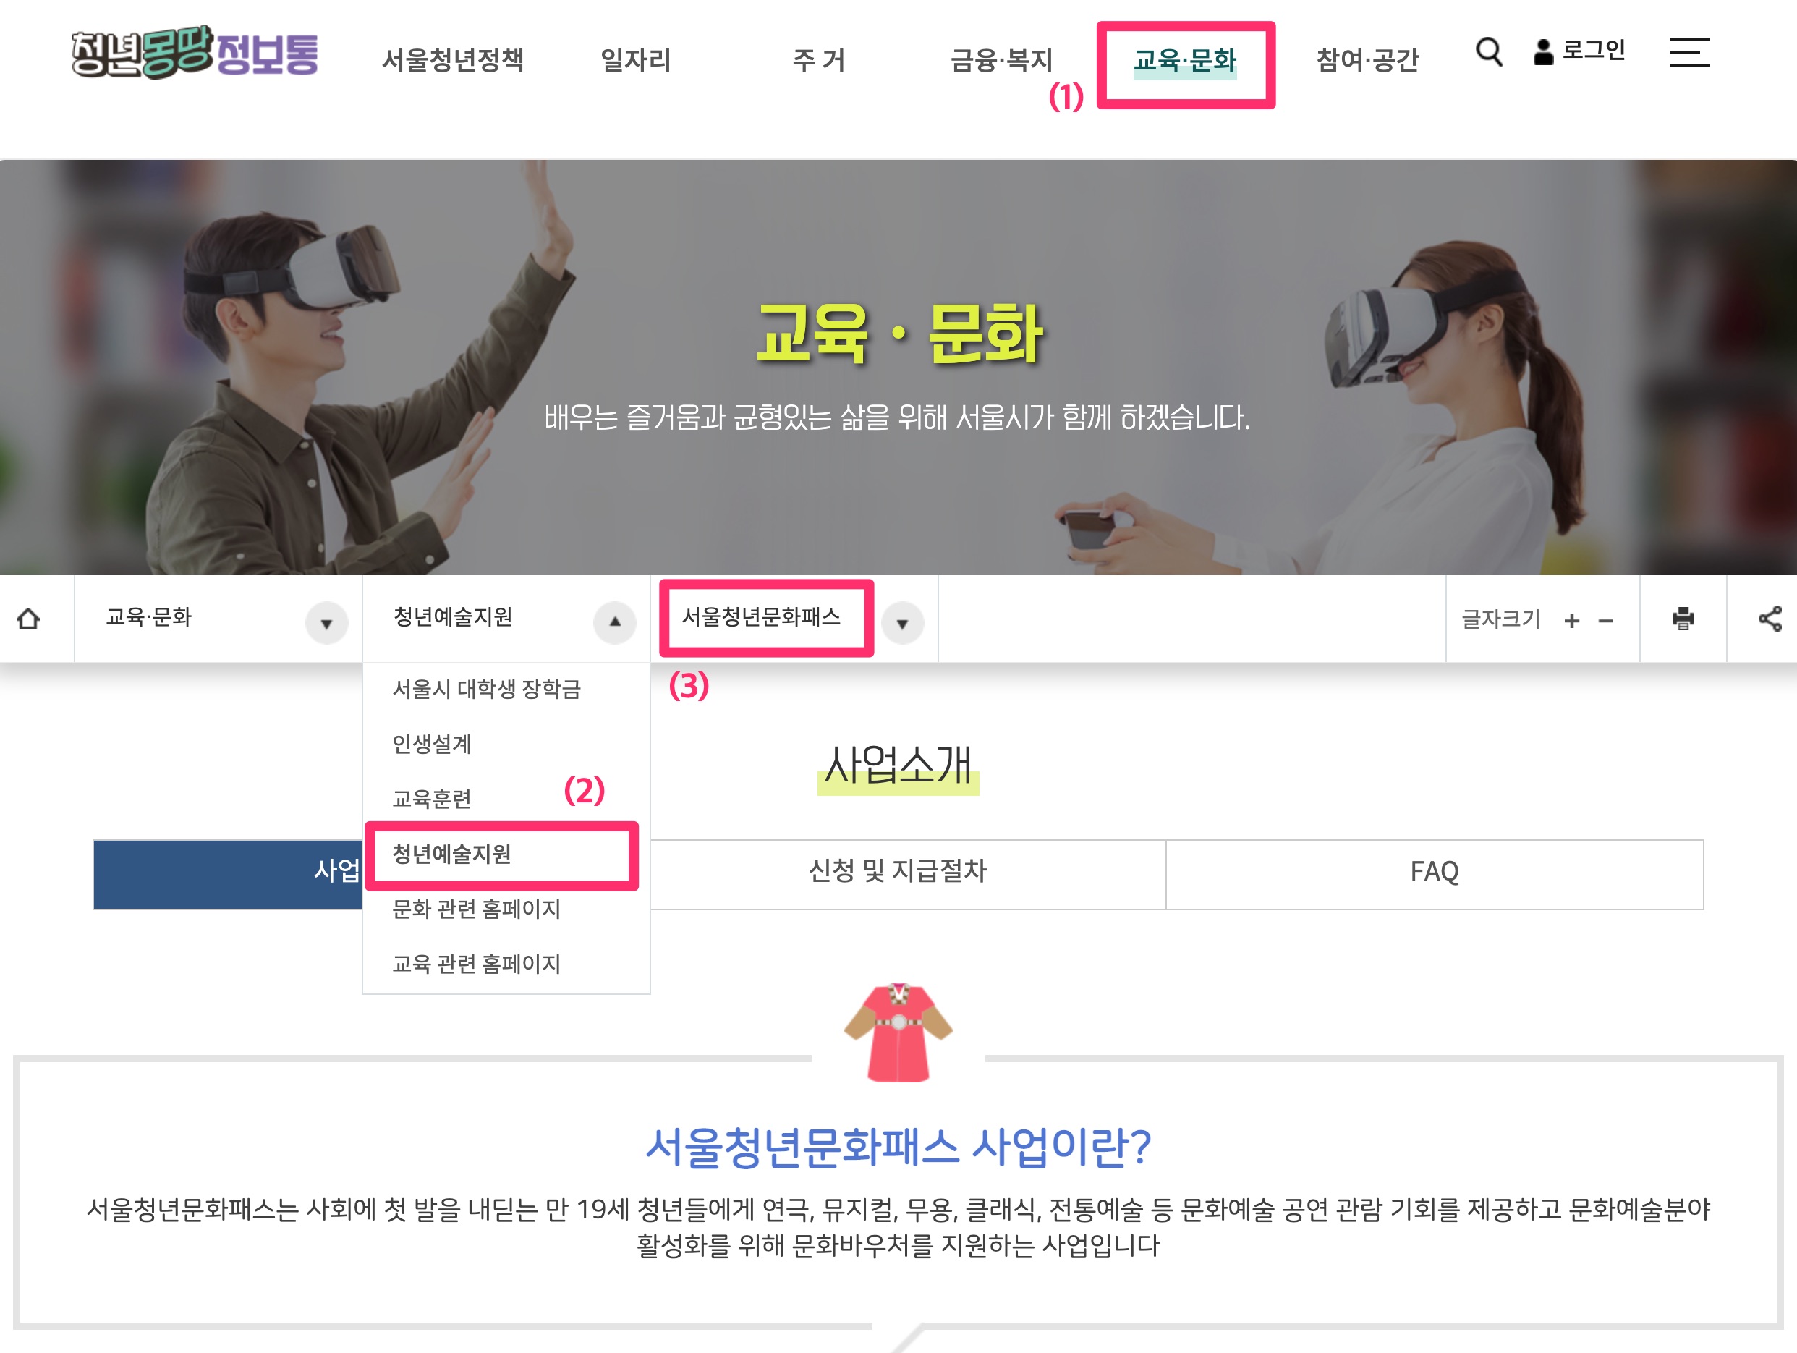Screen dimensions: 1797x1353
Task: Open 교육 관련 홈페이지 from the dropdown list
Action: (x=477, y=964)
